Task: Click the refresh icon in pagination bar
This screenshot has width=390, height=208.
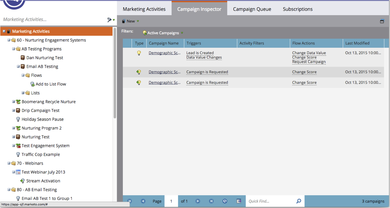Action: 224,201
